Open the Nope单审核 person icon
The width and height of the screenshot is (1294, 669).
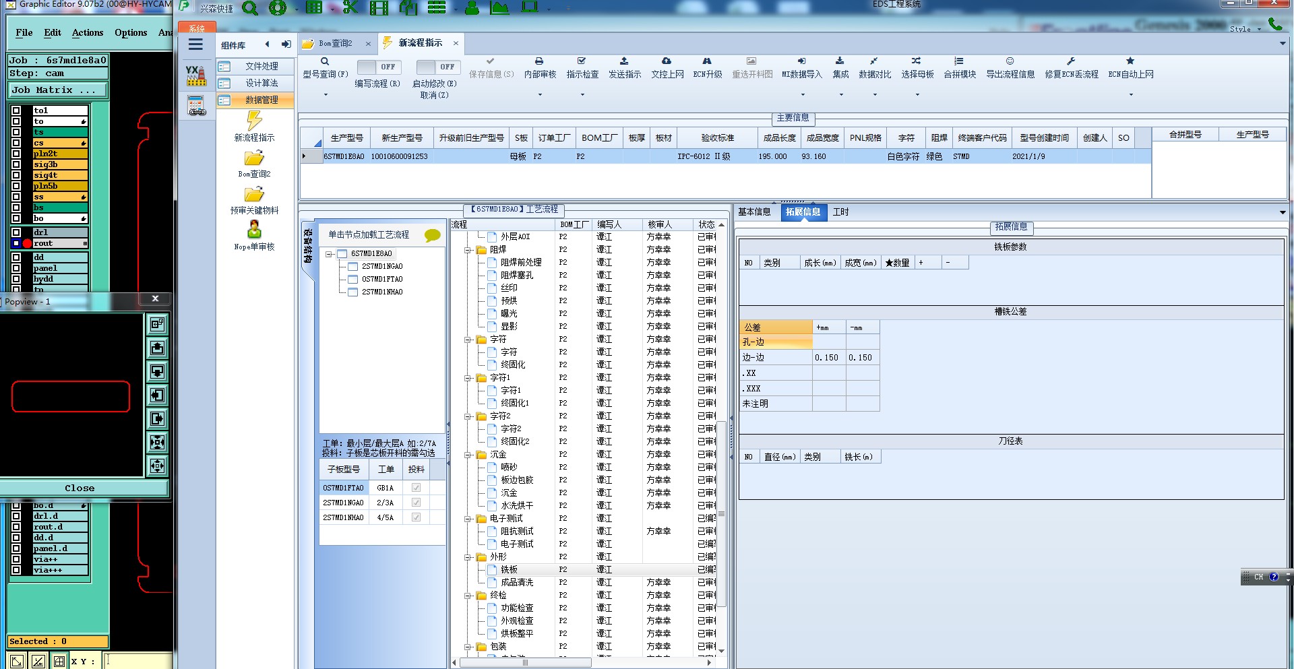pyautogui.click(x=254, y=230)
